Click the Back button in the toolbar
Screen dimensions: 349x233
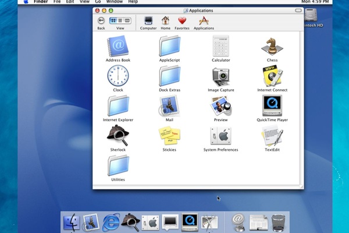pyautogui.click(x=101, y=20)
